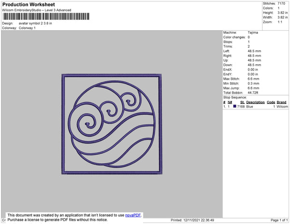Click the Total Bobbin value 44.72ft

click(x=253, y=93)
